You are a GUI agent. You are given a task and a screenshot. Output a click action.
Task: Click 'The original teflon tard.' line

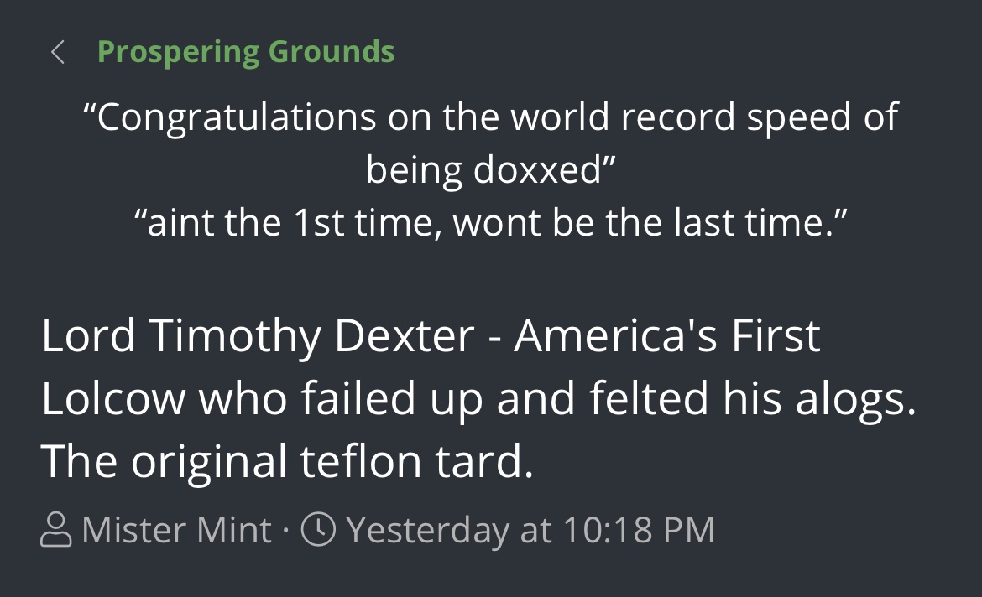click(x=287, y=461)
